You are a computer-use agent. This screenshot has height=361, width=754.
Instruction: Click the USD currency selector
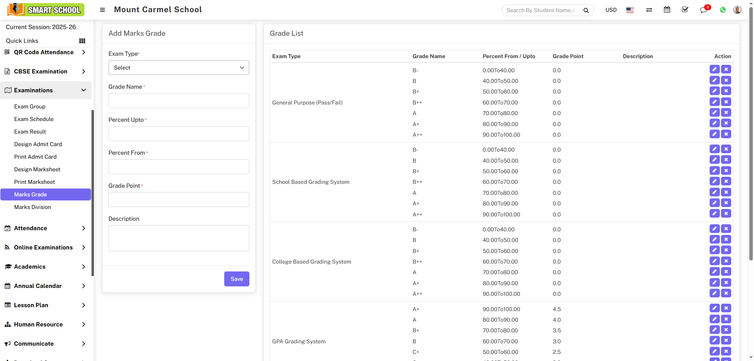pyautogui.click(x=611, y=10)
